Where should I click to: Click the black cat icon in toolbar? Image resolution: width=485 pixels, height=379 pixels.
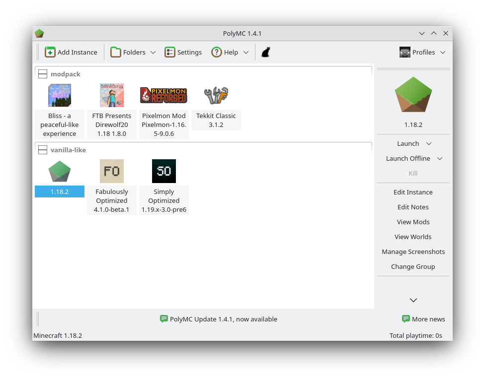pyautogui.click(x=266, y=52)
